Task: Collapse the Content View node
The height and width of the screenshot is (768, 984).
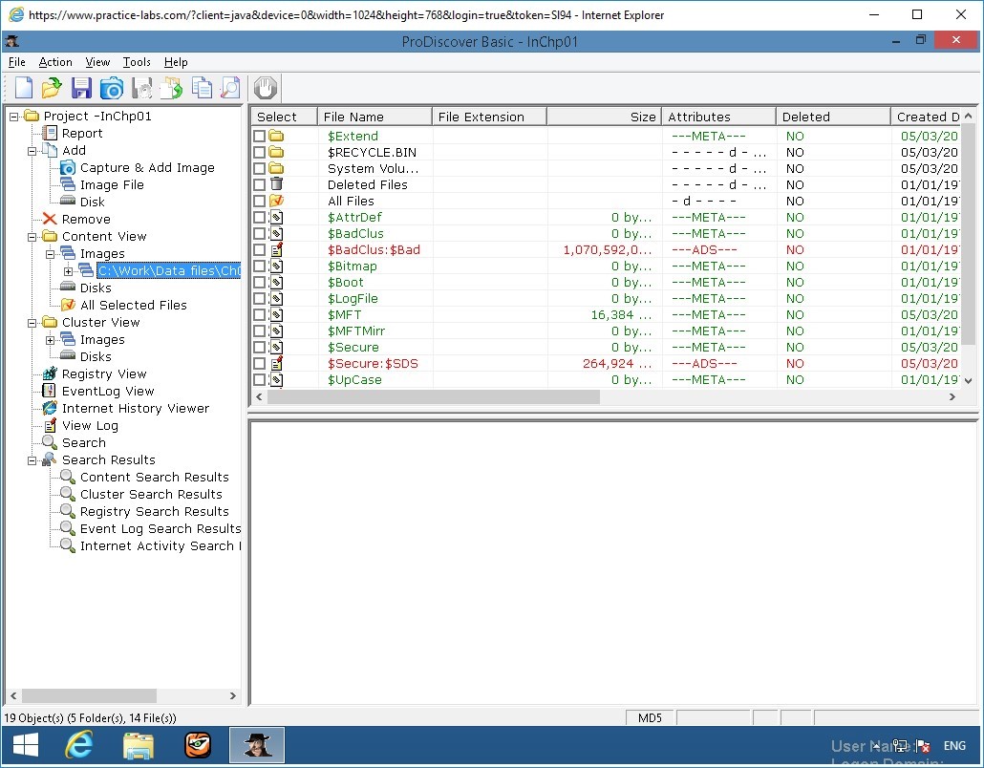Action: coord(32,237)
